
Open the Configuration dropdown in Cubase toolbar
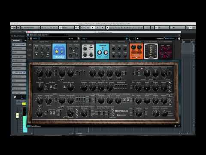[x=30, y=28]
